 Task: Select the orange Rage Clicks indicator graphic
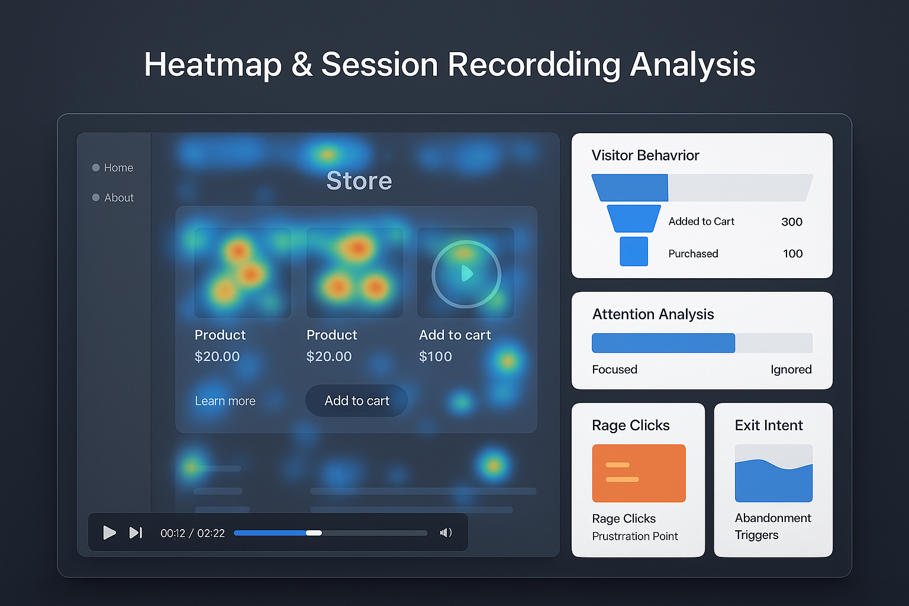pos(638,473)
